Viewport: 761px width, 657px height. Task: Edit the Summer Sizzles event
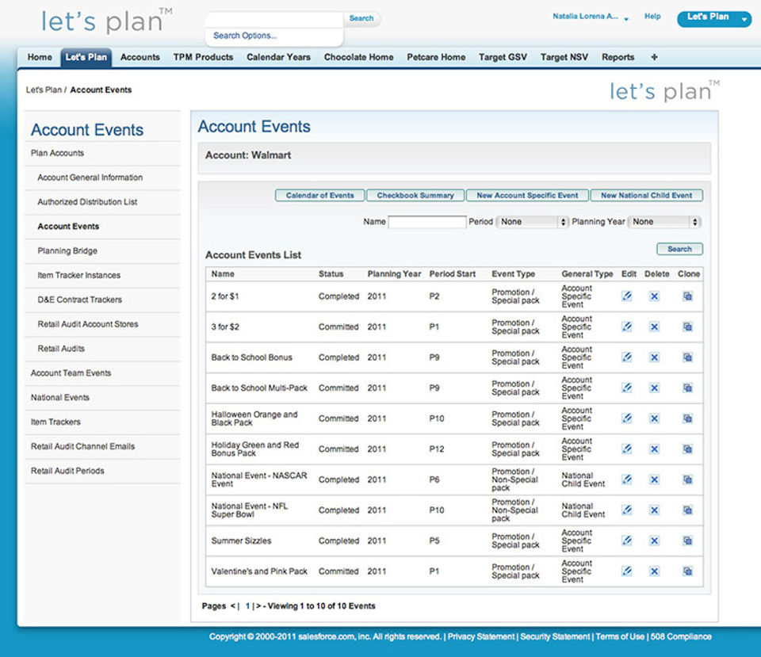click(x=626, y=540)
